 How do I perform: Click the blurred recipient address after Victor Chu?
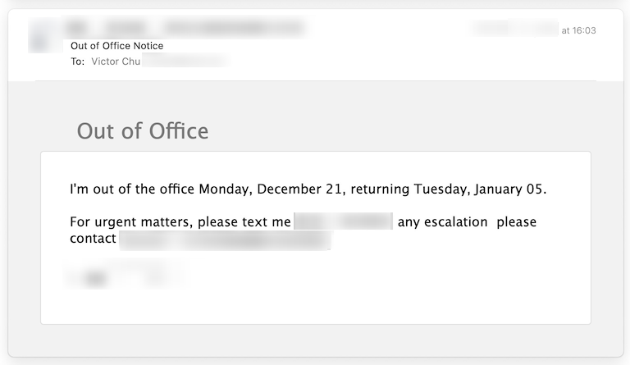click(185, 62)
